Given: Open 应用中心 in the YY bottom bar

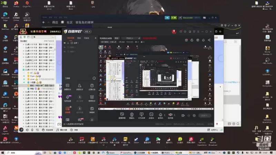Looking at the screenshot, I should [x=213, y=130].
